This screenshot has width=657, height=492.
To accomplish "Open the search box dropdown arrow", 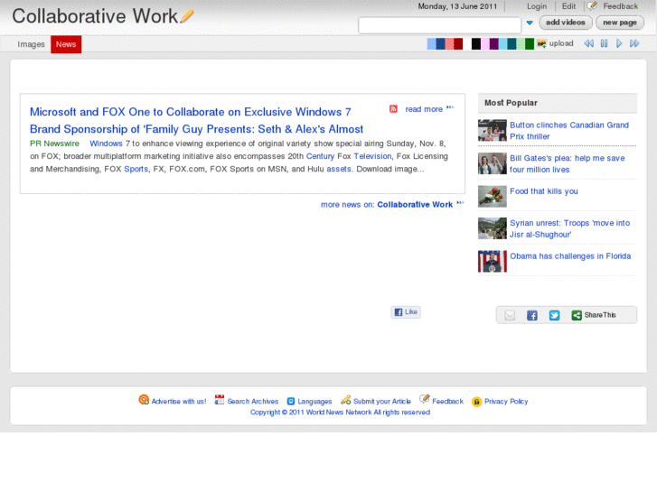I will click(x=530, y=23).
